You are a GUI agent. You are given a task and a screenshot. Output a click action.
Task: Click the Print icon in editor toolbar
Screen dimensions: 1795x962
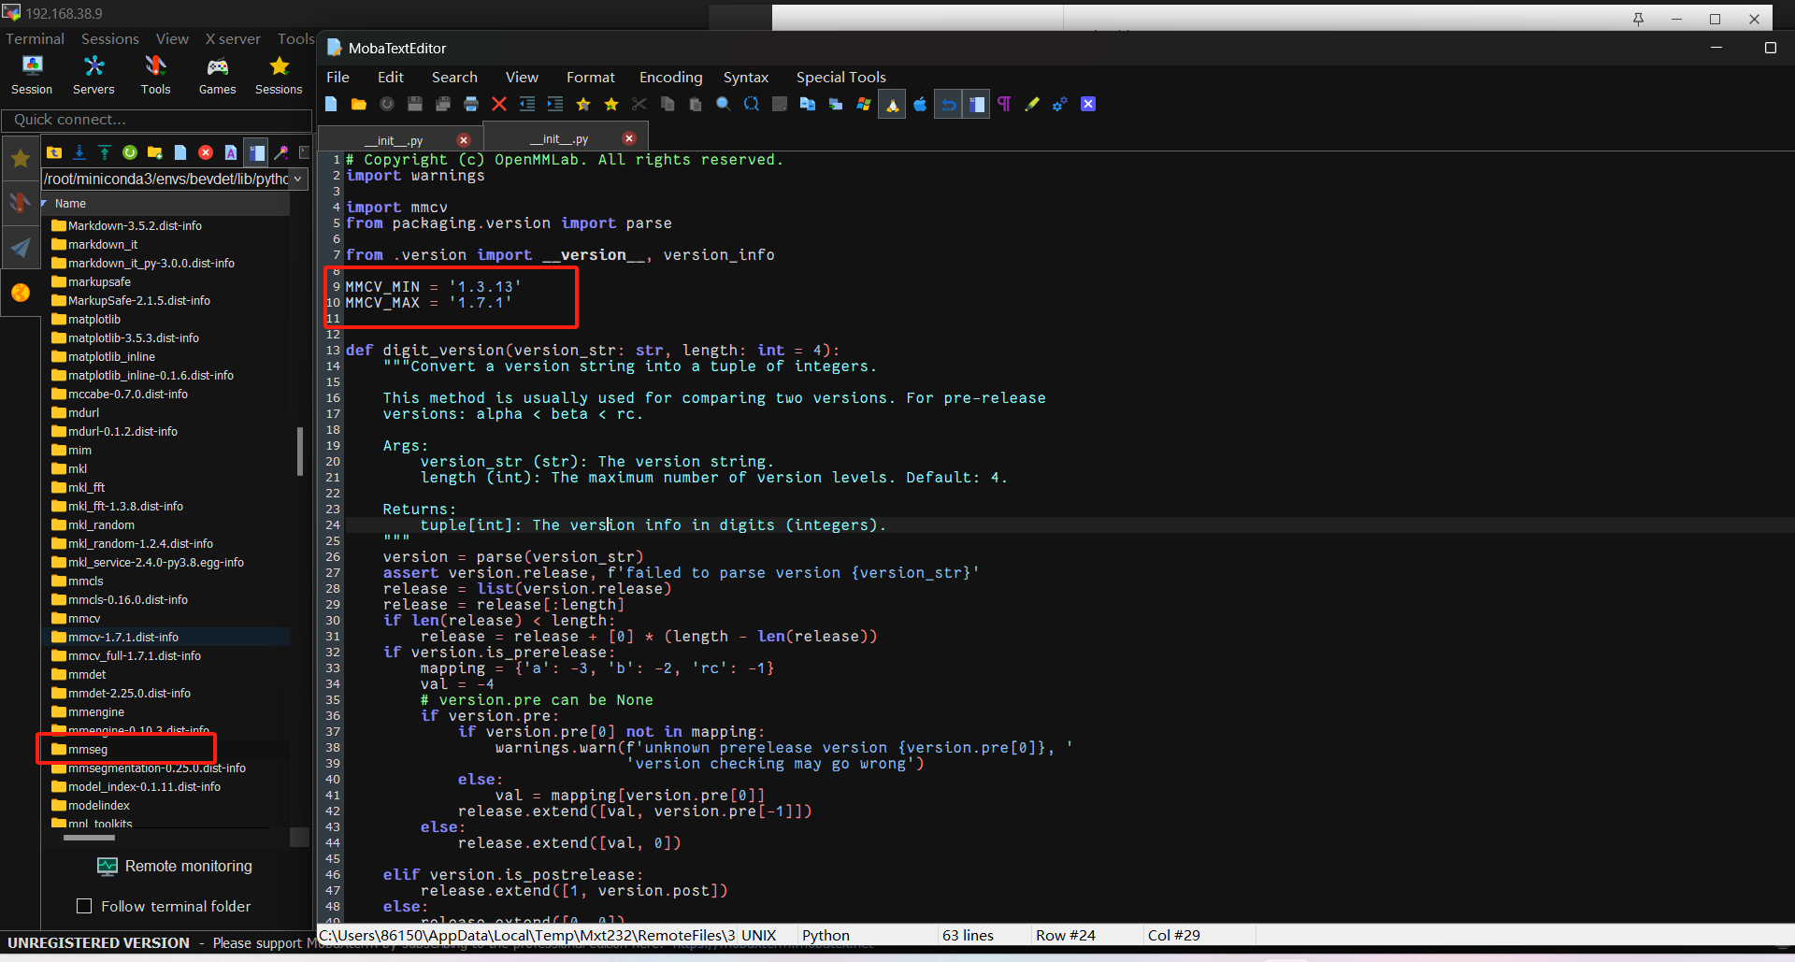[471, 105]
